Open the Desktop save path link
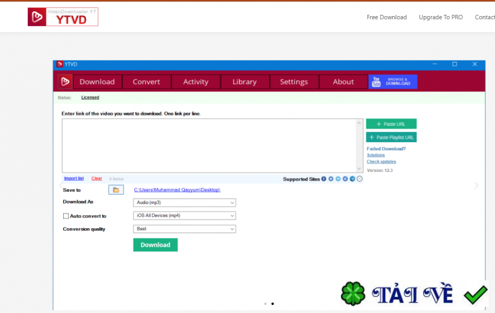Screen dimensions: 495x313 177,190
